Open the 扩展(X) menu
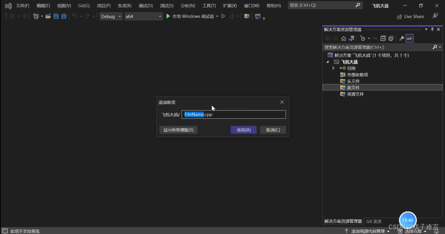 pos(230,6)
